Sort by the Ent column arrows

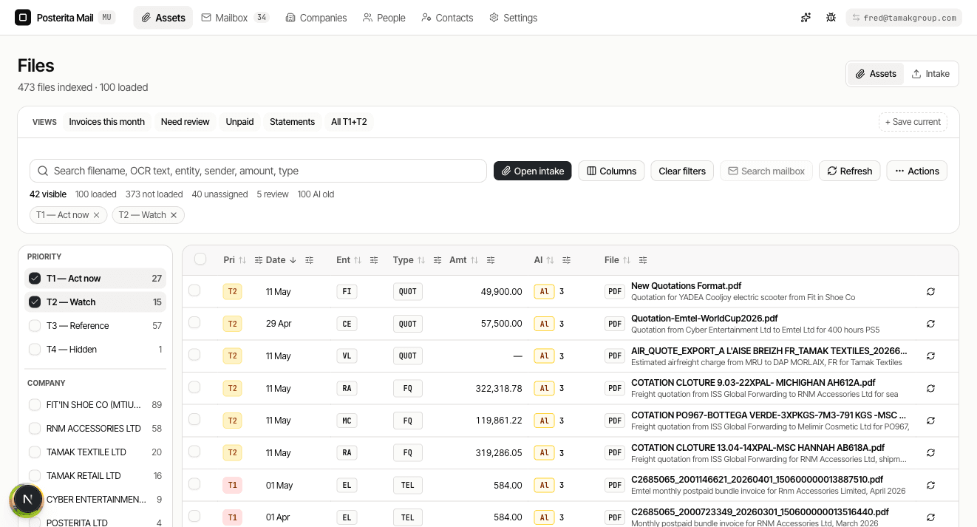[x=358, y=260]
